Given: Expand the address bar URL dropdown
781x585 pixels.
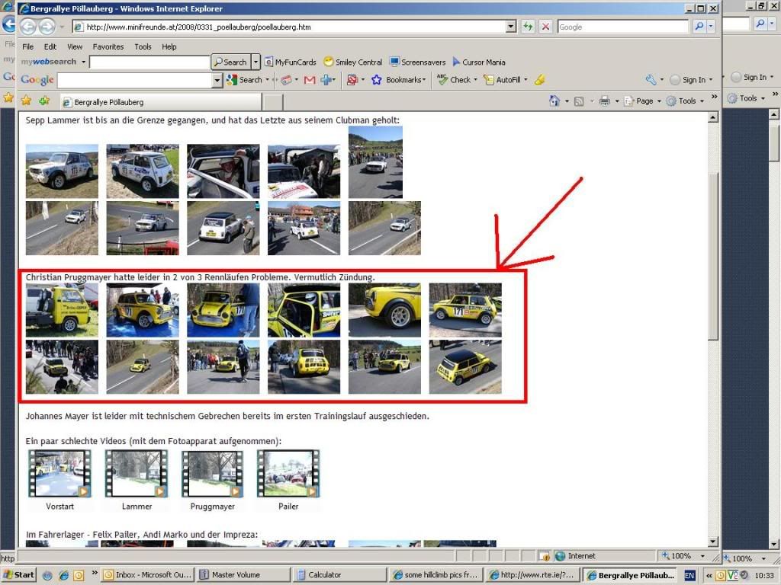Looking at the screenshot, I should click(x=511, y=27).
